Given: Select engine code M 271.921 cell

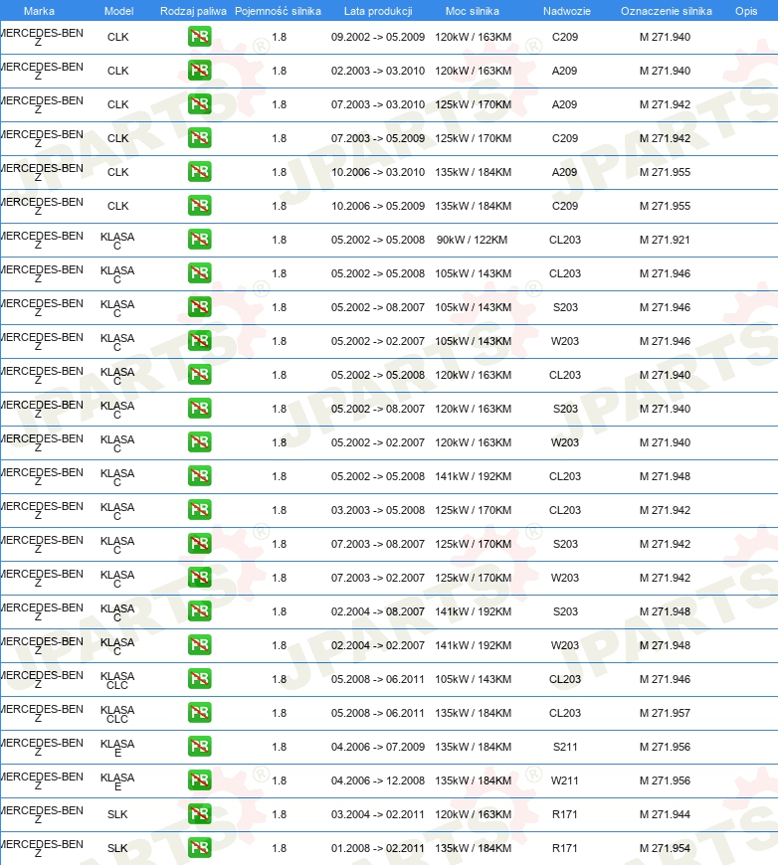Looking at the screenshot, I should [x=665, y=240].
